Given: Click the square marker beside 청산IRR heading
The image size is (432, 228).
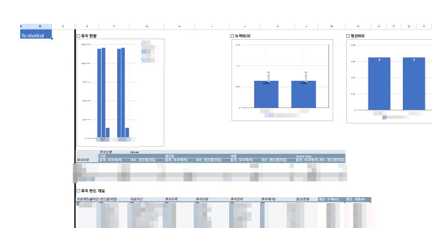Looking at the screenshot, I should pyautogui.click(x=348, y=36).
